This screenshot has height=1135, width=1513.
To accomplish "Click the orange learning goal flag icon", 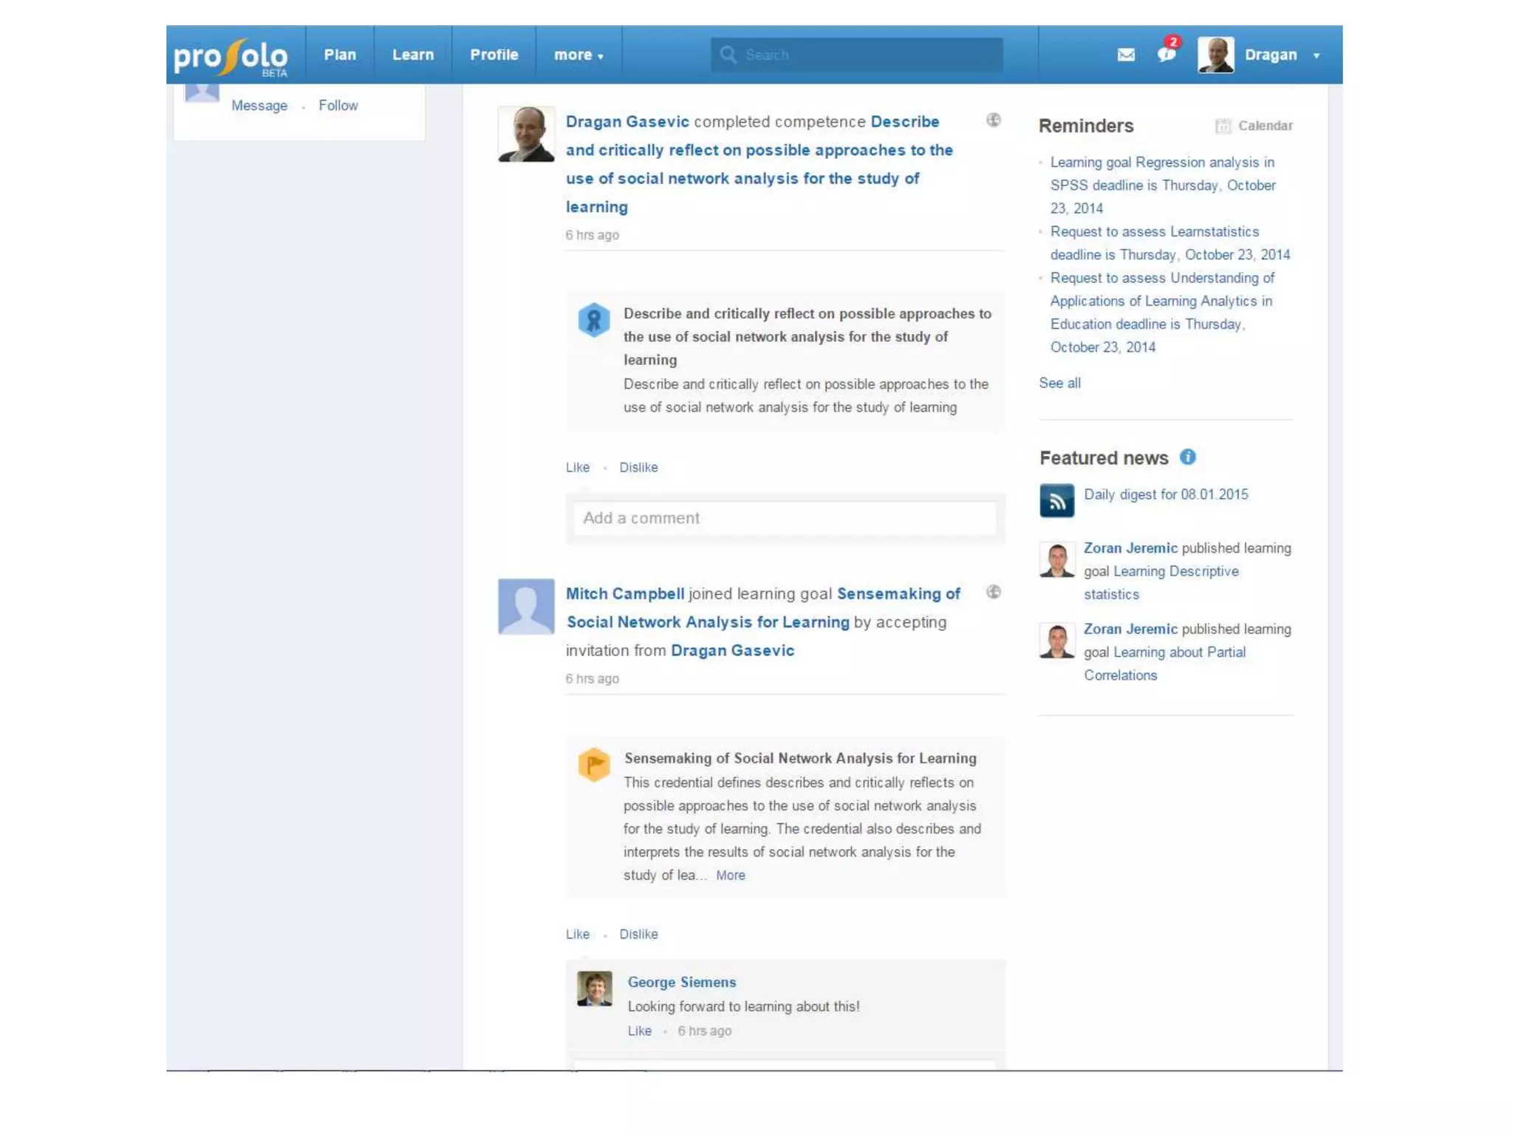I will (x=593, y=764).
